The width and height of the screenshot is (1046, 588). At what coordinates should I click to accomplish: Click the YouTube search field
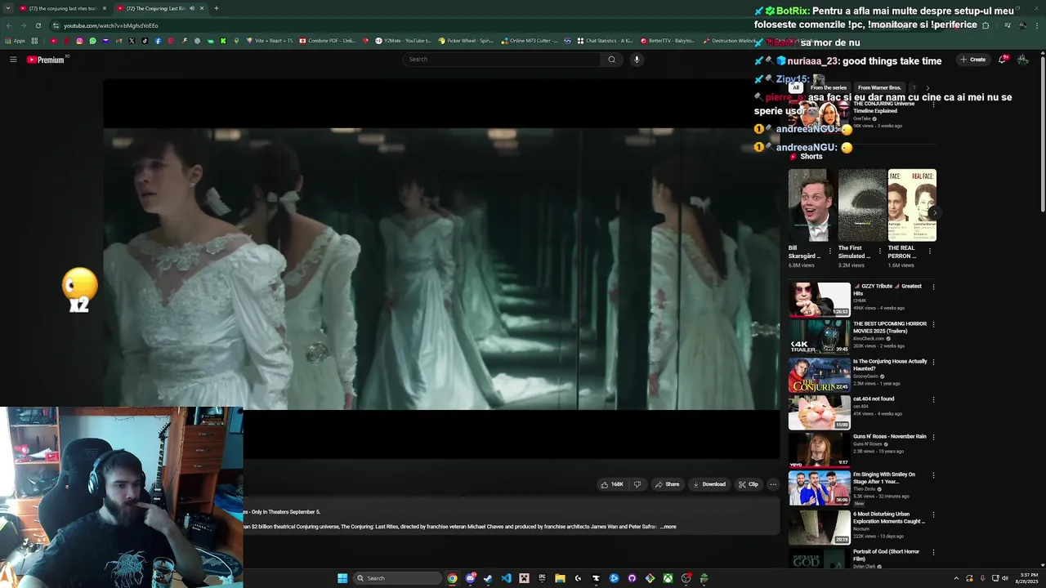point(503,60)
